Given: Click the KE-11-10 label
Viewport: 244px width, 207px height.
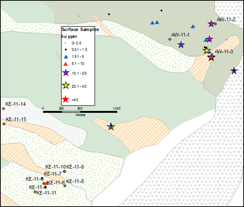Looking at the screenshot, I should click(56, 167).
